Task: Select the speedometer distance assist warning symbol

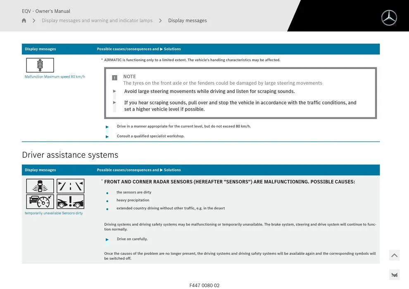Action: pos(40,202)
